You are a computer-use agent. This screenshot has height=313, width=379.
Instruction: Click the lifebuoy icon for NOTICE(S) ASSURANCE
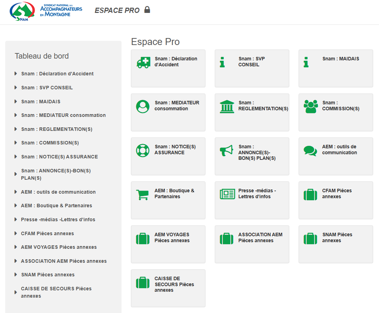tap(143, 150)
